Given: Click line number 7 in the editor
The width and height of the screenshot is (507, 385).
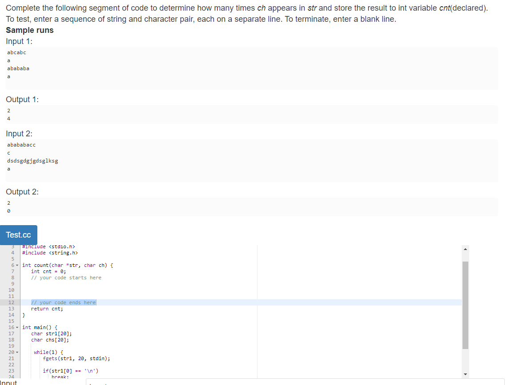Looking at the screenshot, I should coord(12,271).
